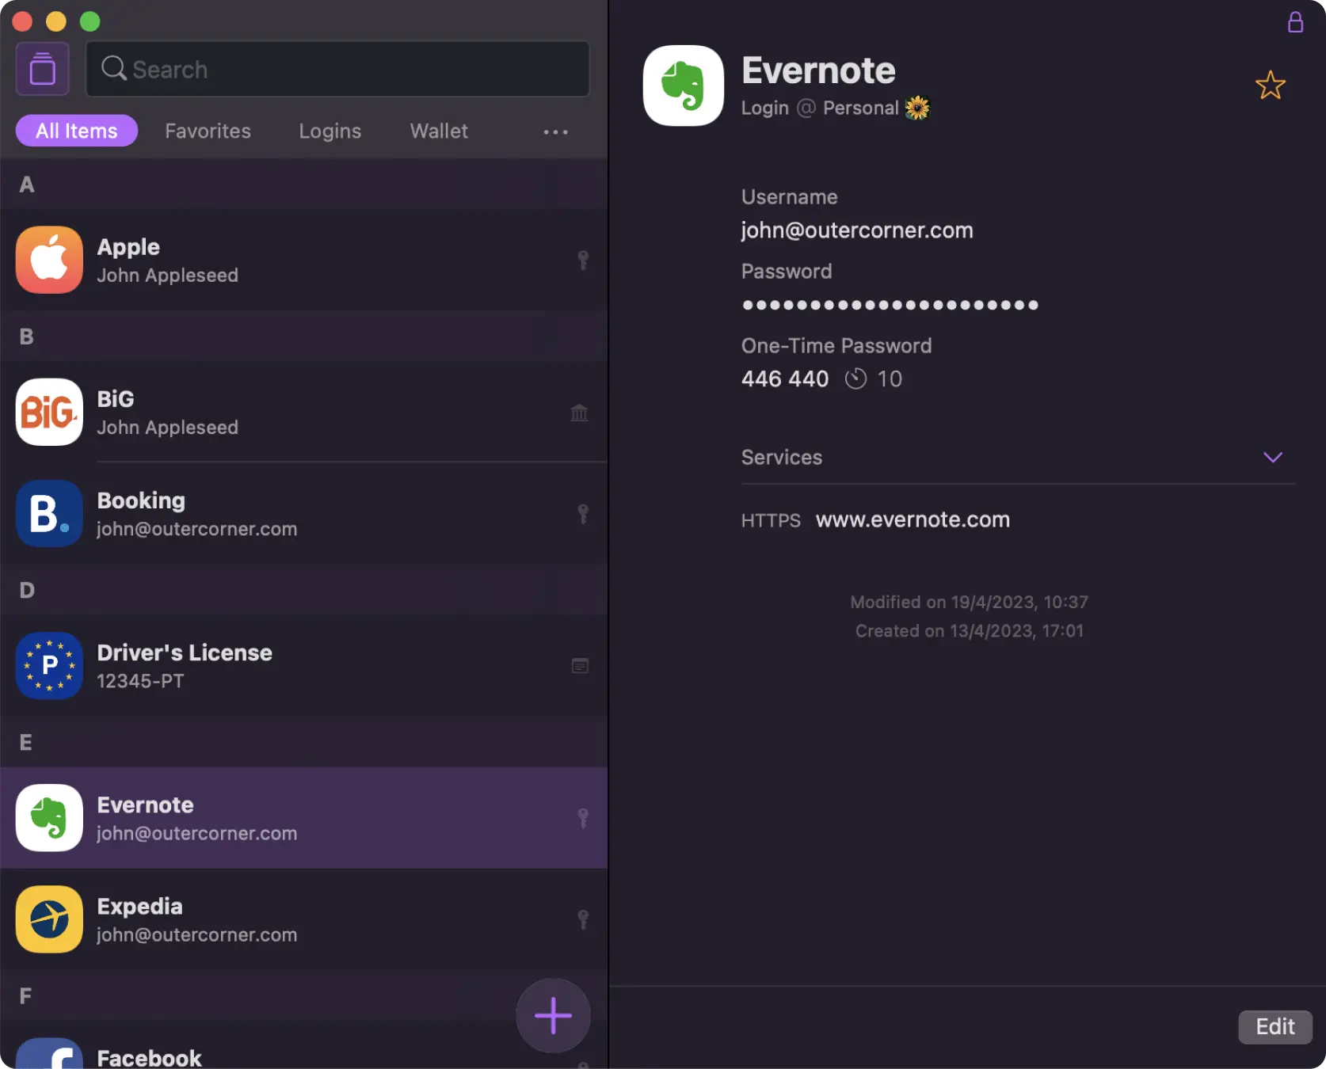Click the Evernote heading in details pane
The image size is (1326, 1069).
pos(818,70)
